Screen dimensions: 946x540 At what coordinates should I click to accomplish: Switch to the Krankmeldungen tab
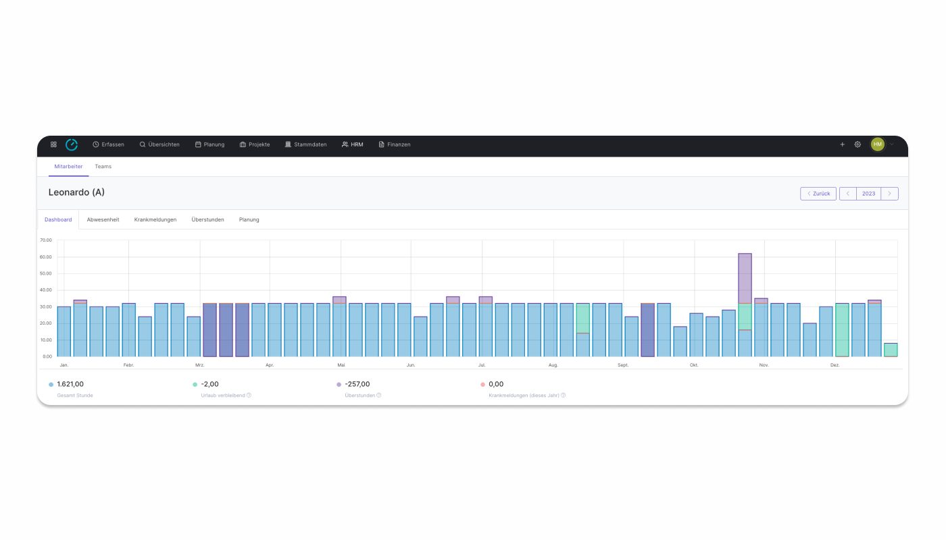pos(155,219)
